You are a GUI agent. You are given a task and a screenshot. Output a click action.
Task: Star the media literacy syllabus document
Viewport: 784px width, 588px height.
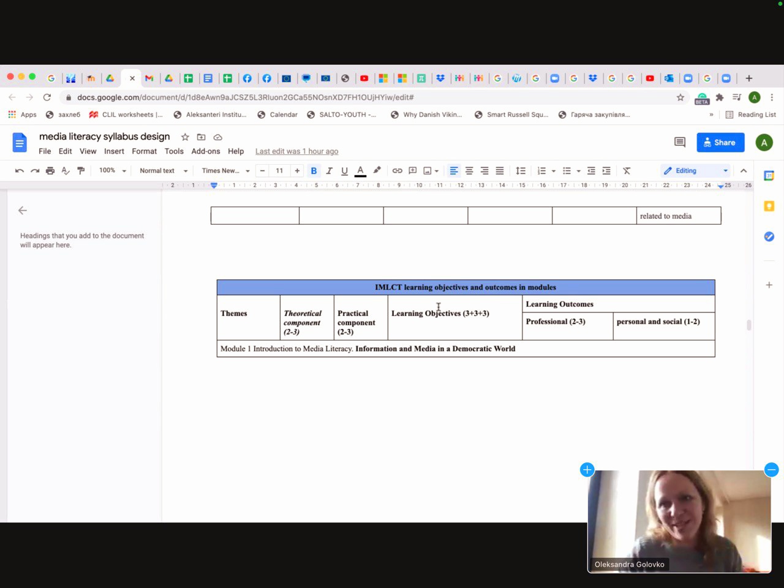185,137
